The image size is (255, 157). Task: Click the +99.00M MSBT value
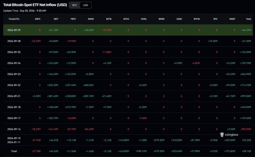click(230, 85)
